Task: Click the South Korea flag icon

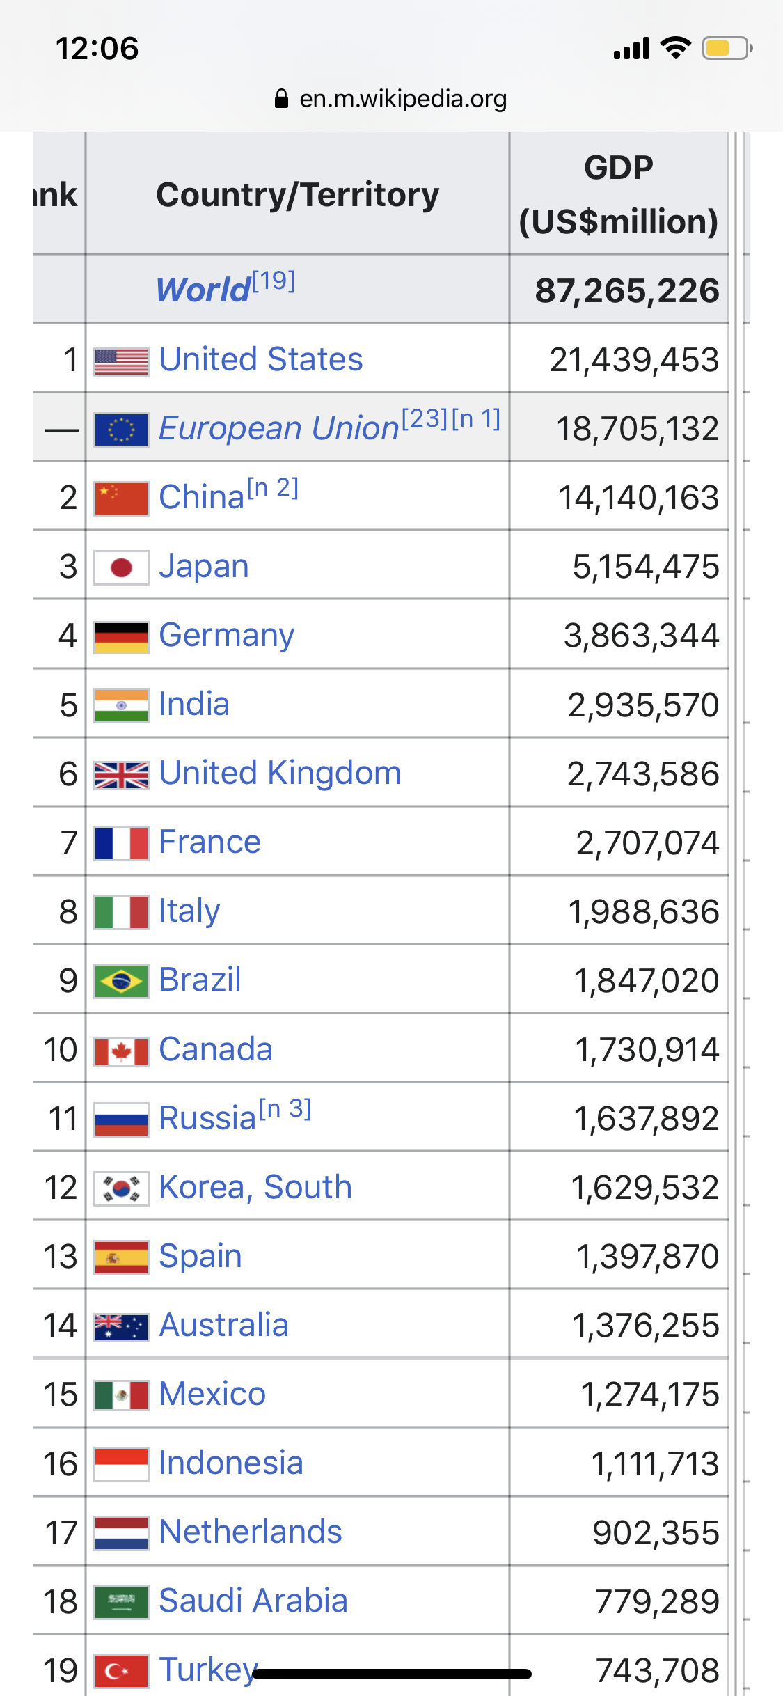Action: [121, 1188]
